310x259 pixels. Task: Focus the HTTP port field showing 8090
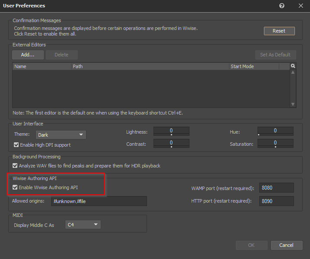tap(277, 201)
